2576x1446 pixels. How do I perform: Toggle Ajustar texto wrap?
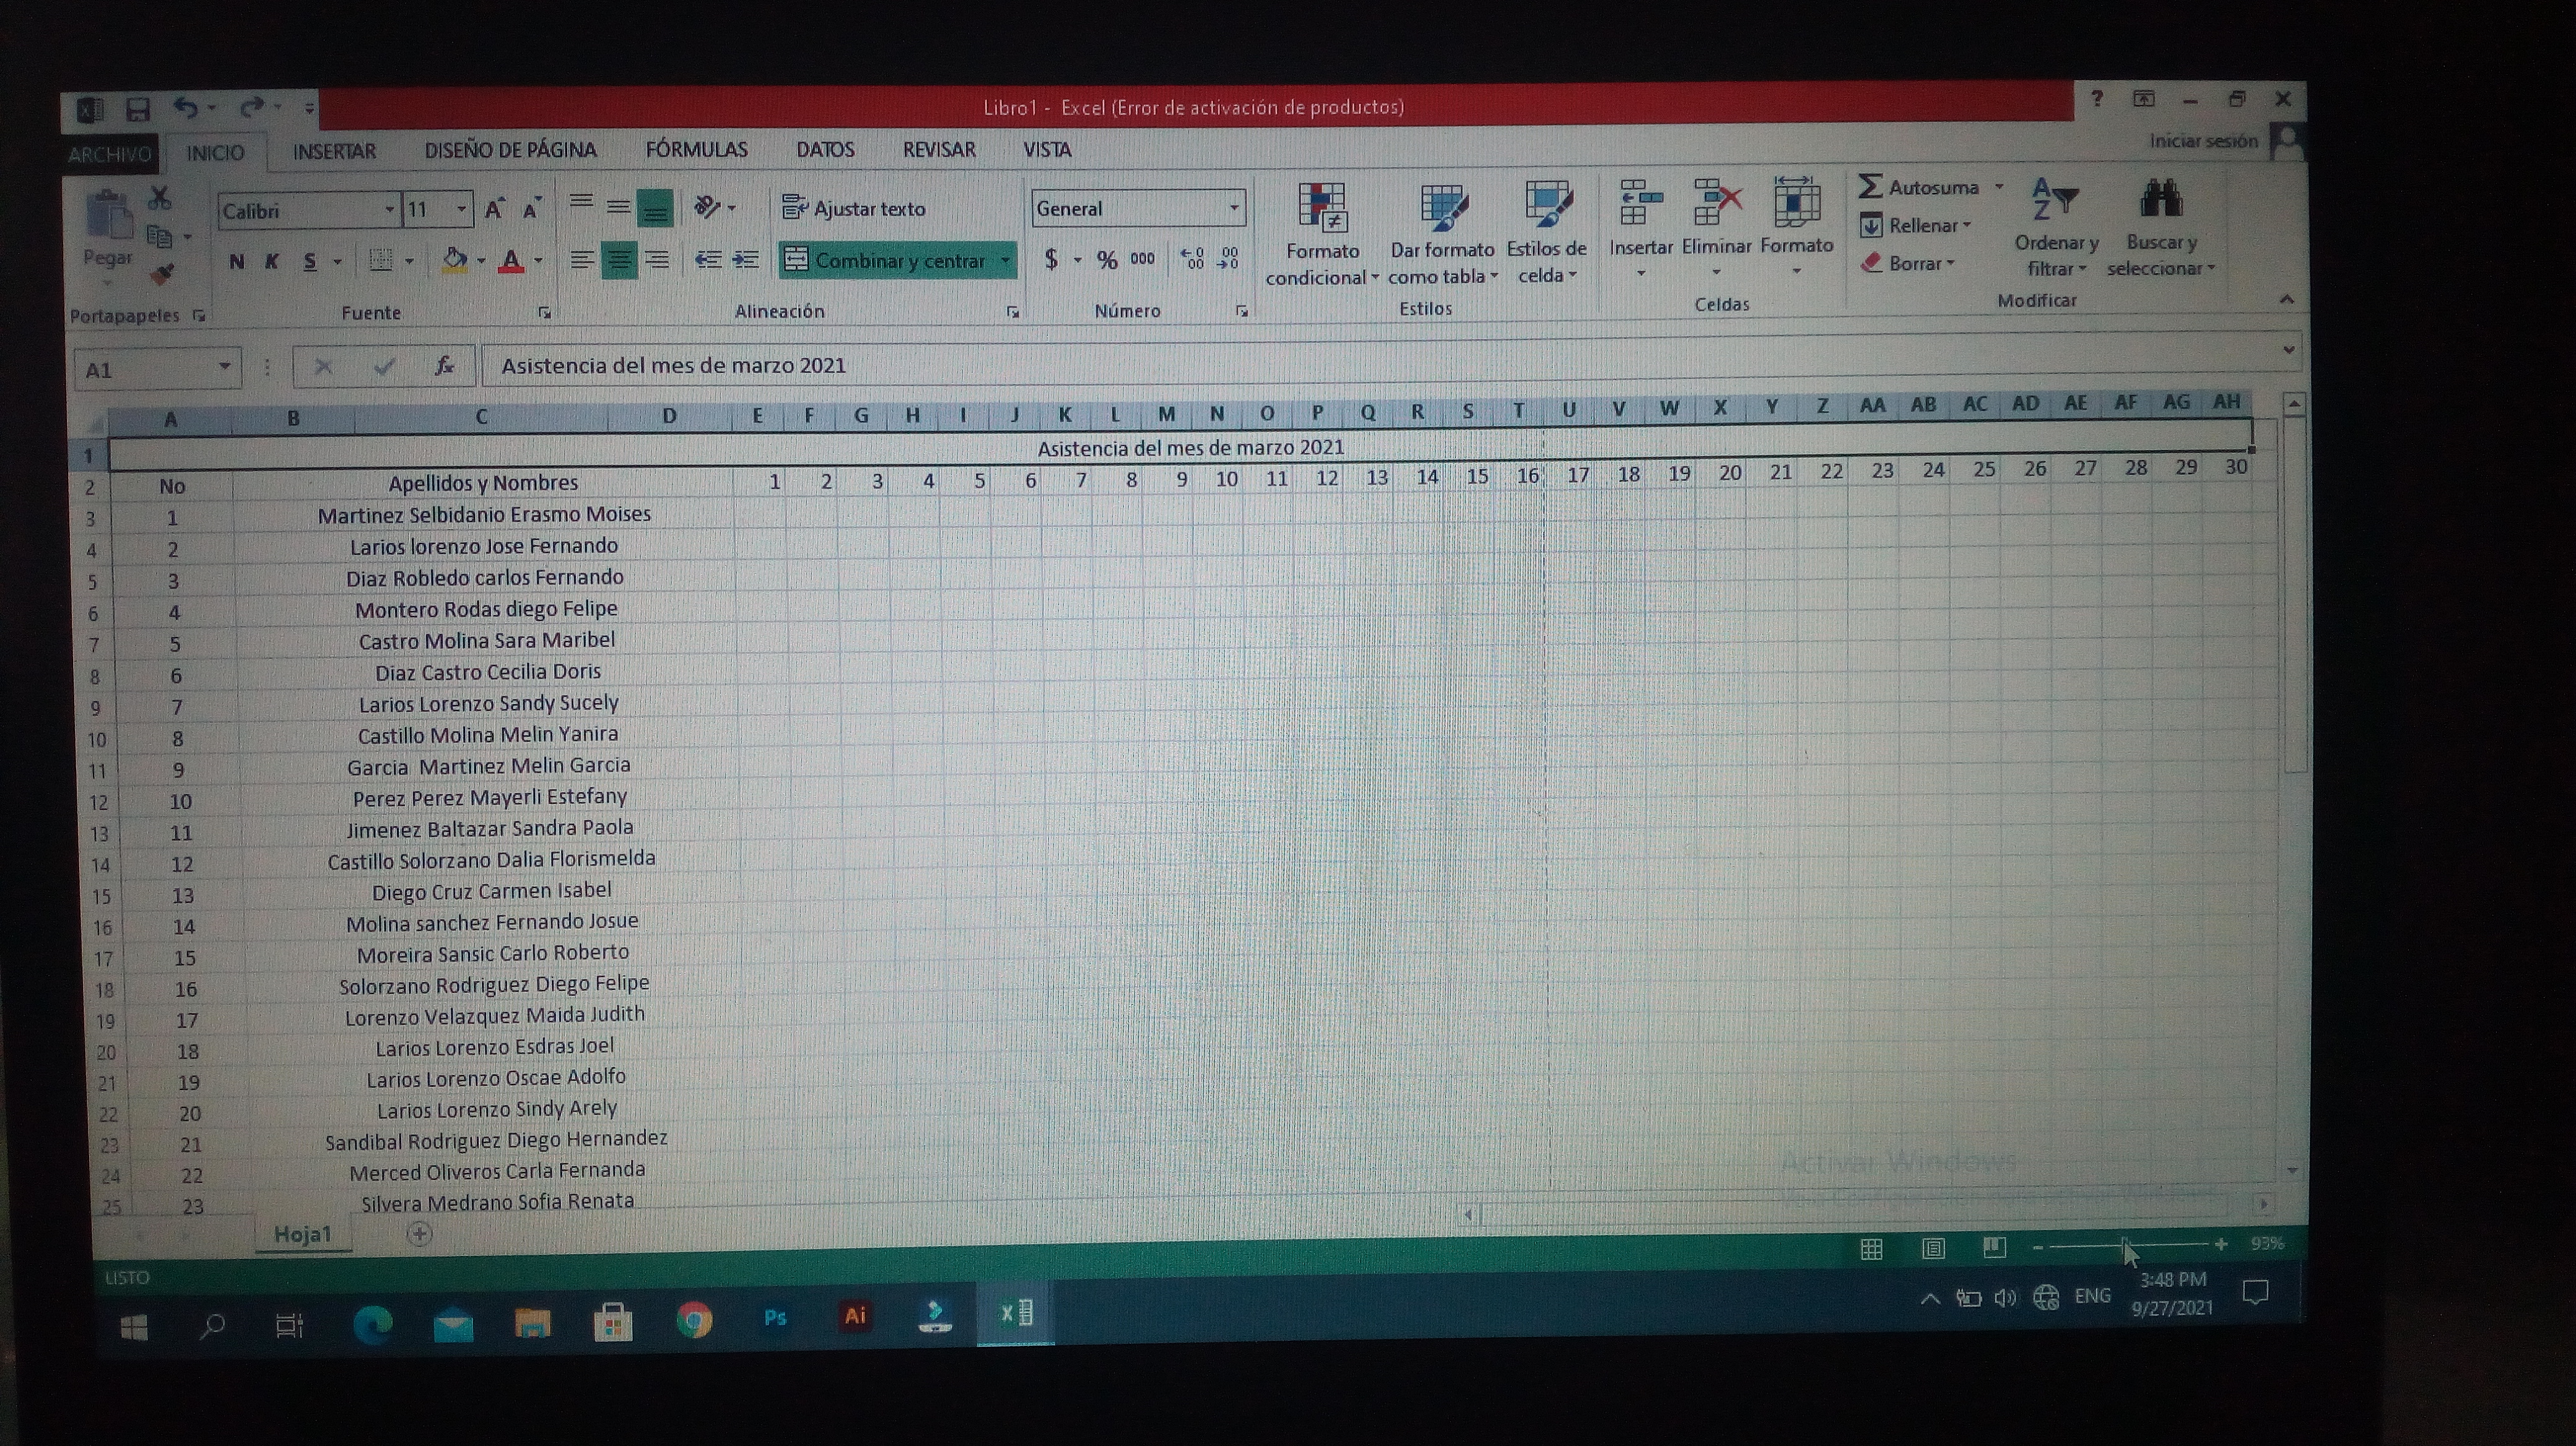854,208
